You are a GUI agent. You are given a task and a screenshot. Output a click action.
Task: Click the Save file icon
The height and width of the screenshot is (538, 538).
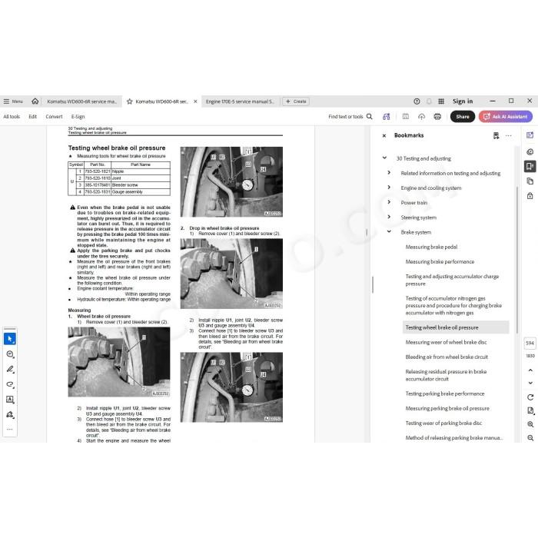(406, 117)
